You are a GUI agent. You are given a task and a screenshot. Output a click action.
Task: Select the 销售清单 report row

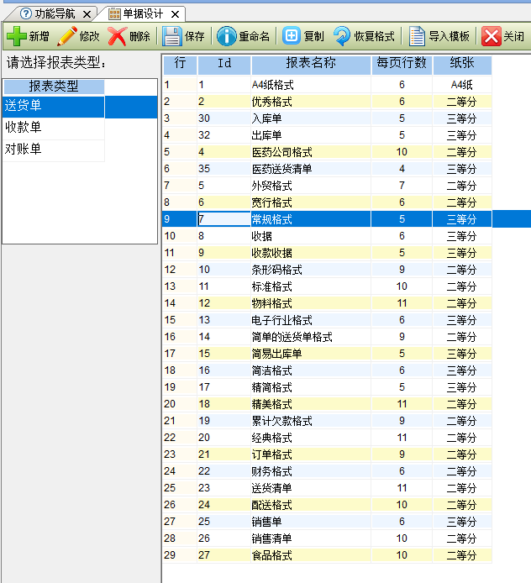tap(327, 538)
